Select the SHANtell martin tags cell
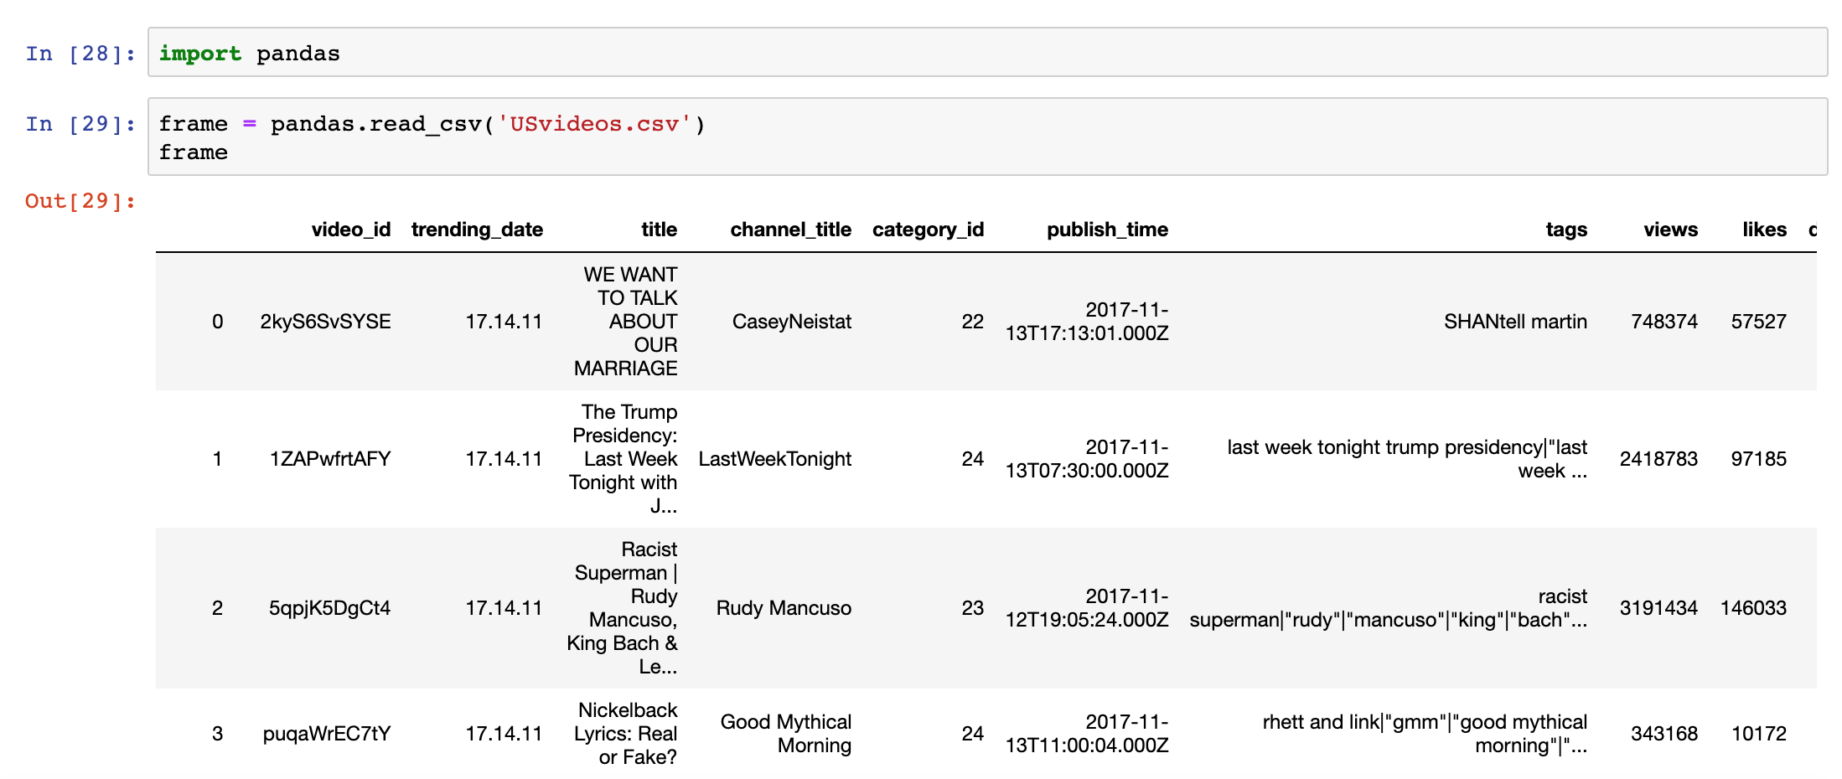 coord(1514,322)
